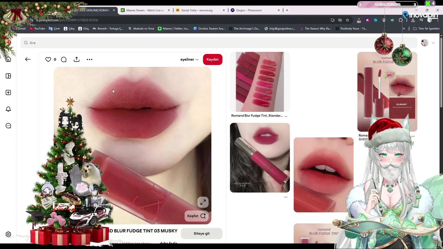Open the pin's three-dot more options menu

click(89, 59)
